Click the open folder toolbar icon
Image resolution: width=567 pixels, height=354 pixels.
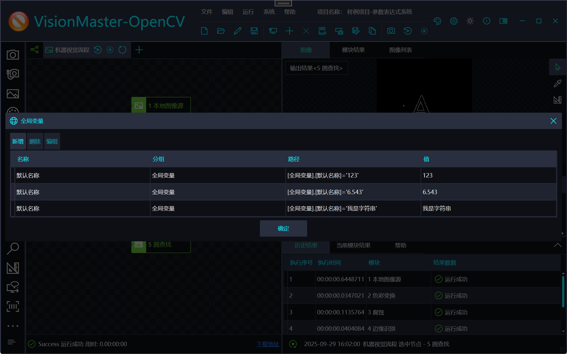point(221,31)
